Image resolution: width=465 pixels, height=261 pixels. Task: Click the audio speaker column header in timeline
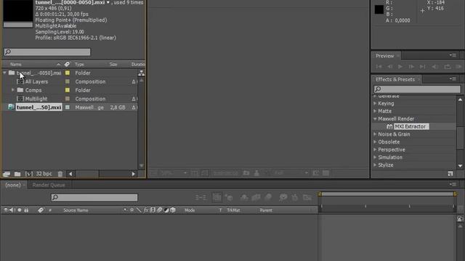coord(12,210)
